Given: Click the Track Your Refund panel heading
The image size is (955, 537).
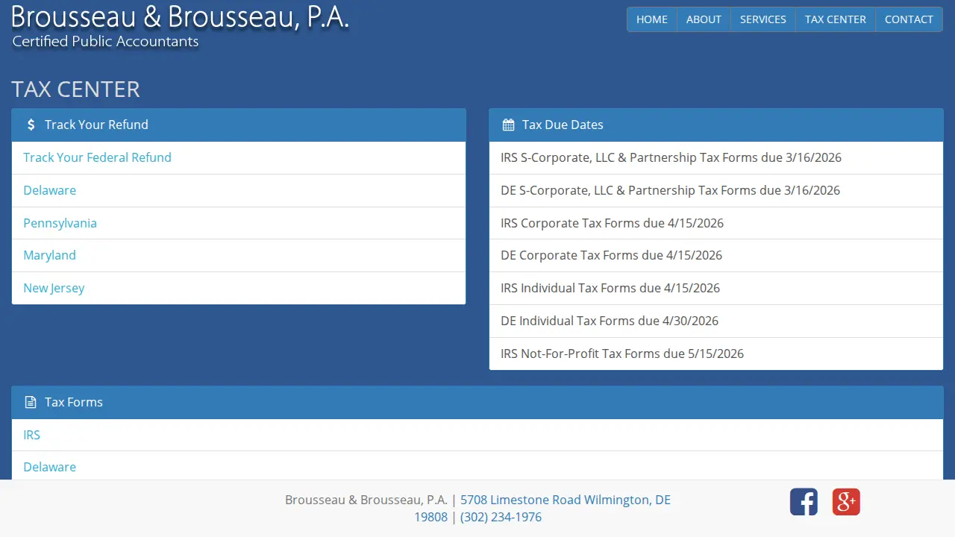Looking at the screenshot, I should tap(239, 125).
